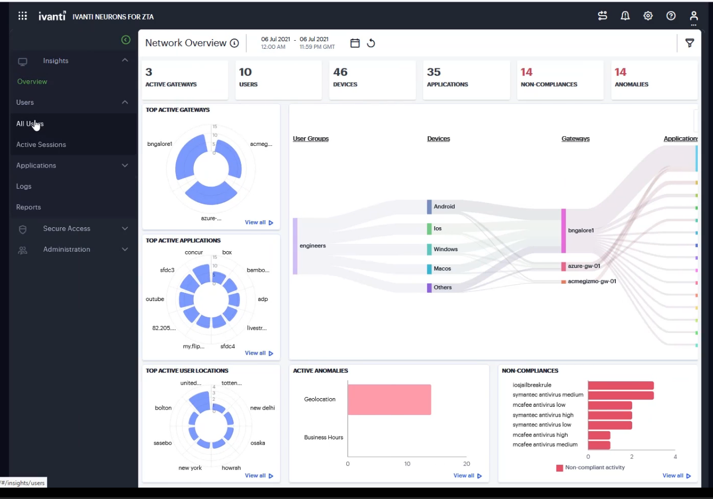
Task: Click View all under Top Active User Locations
Action: click(x=259, y=476)
